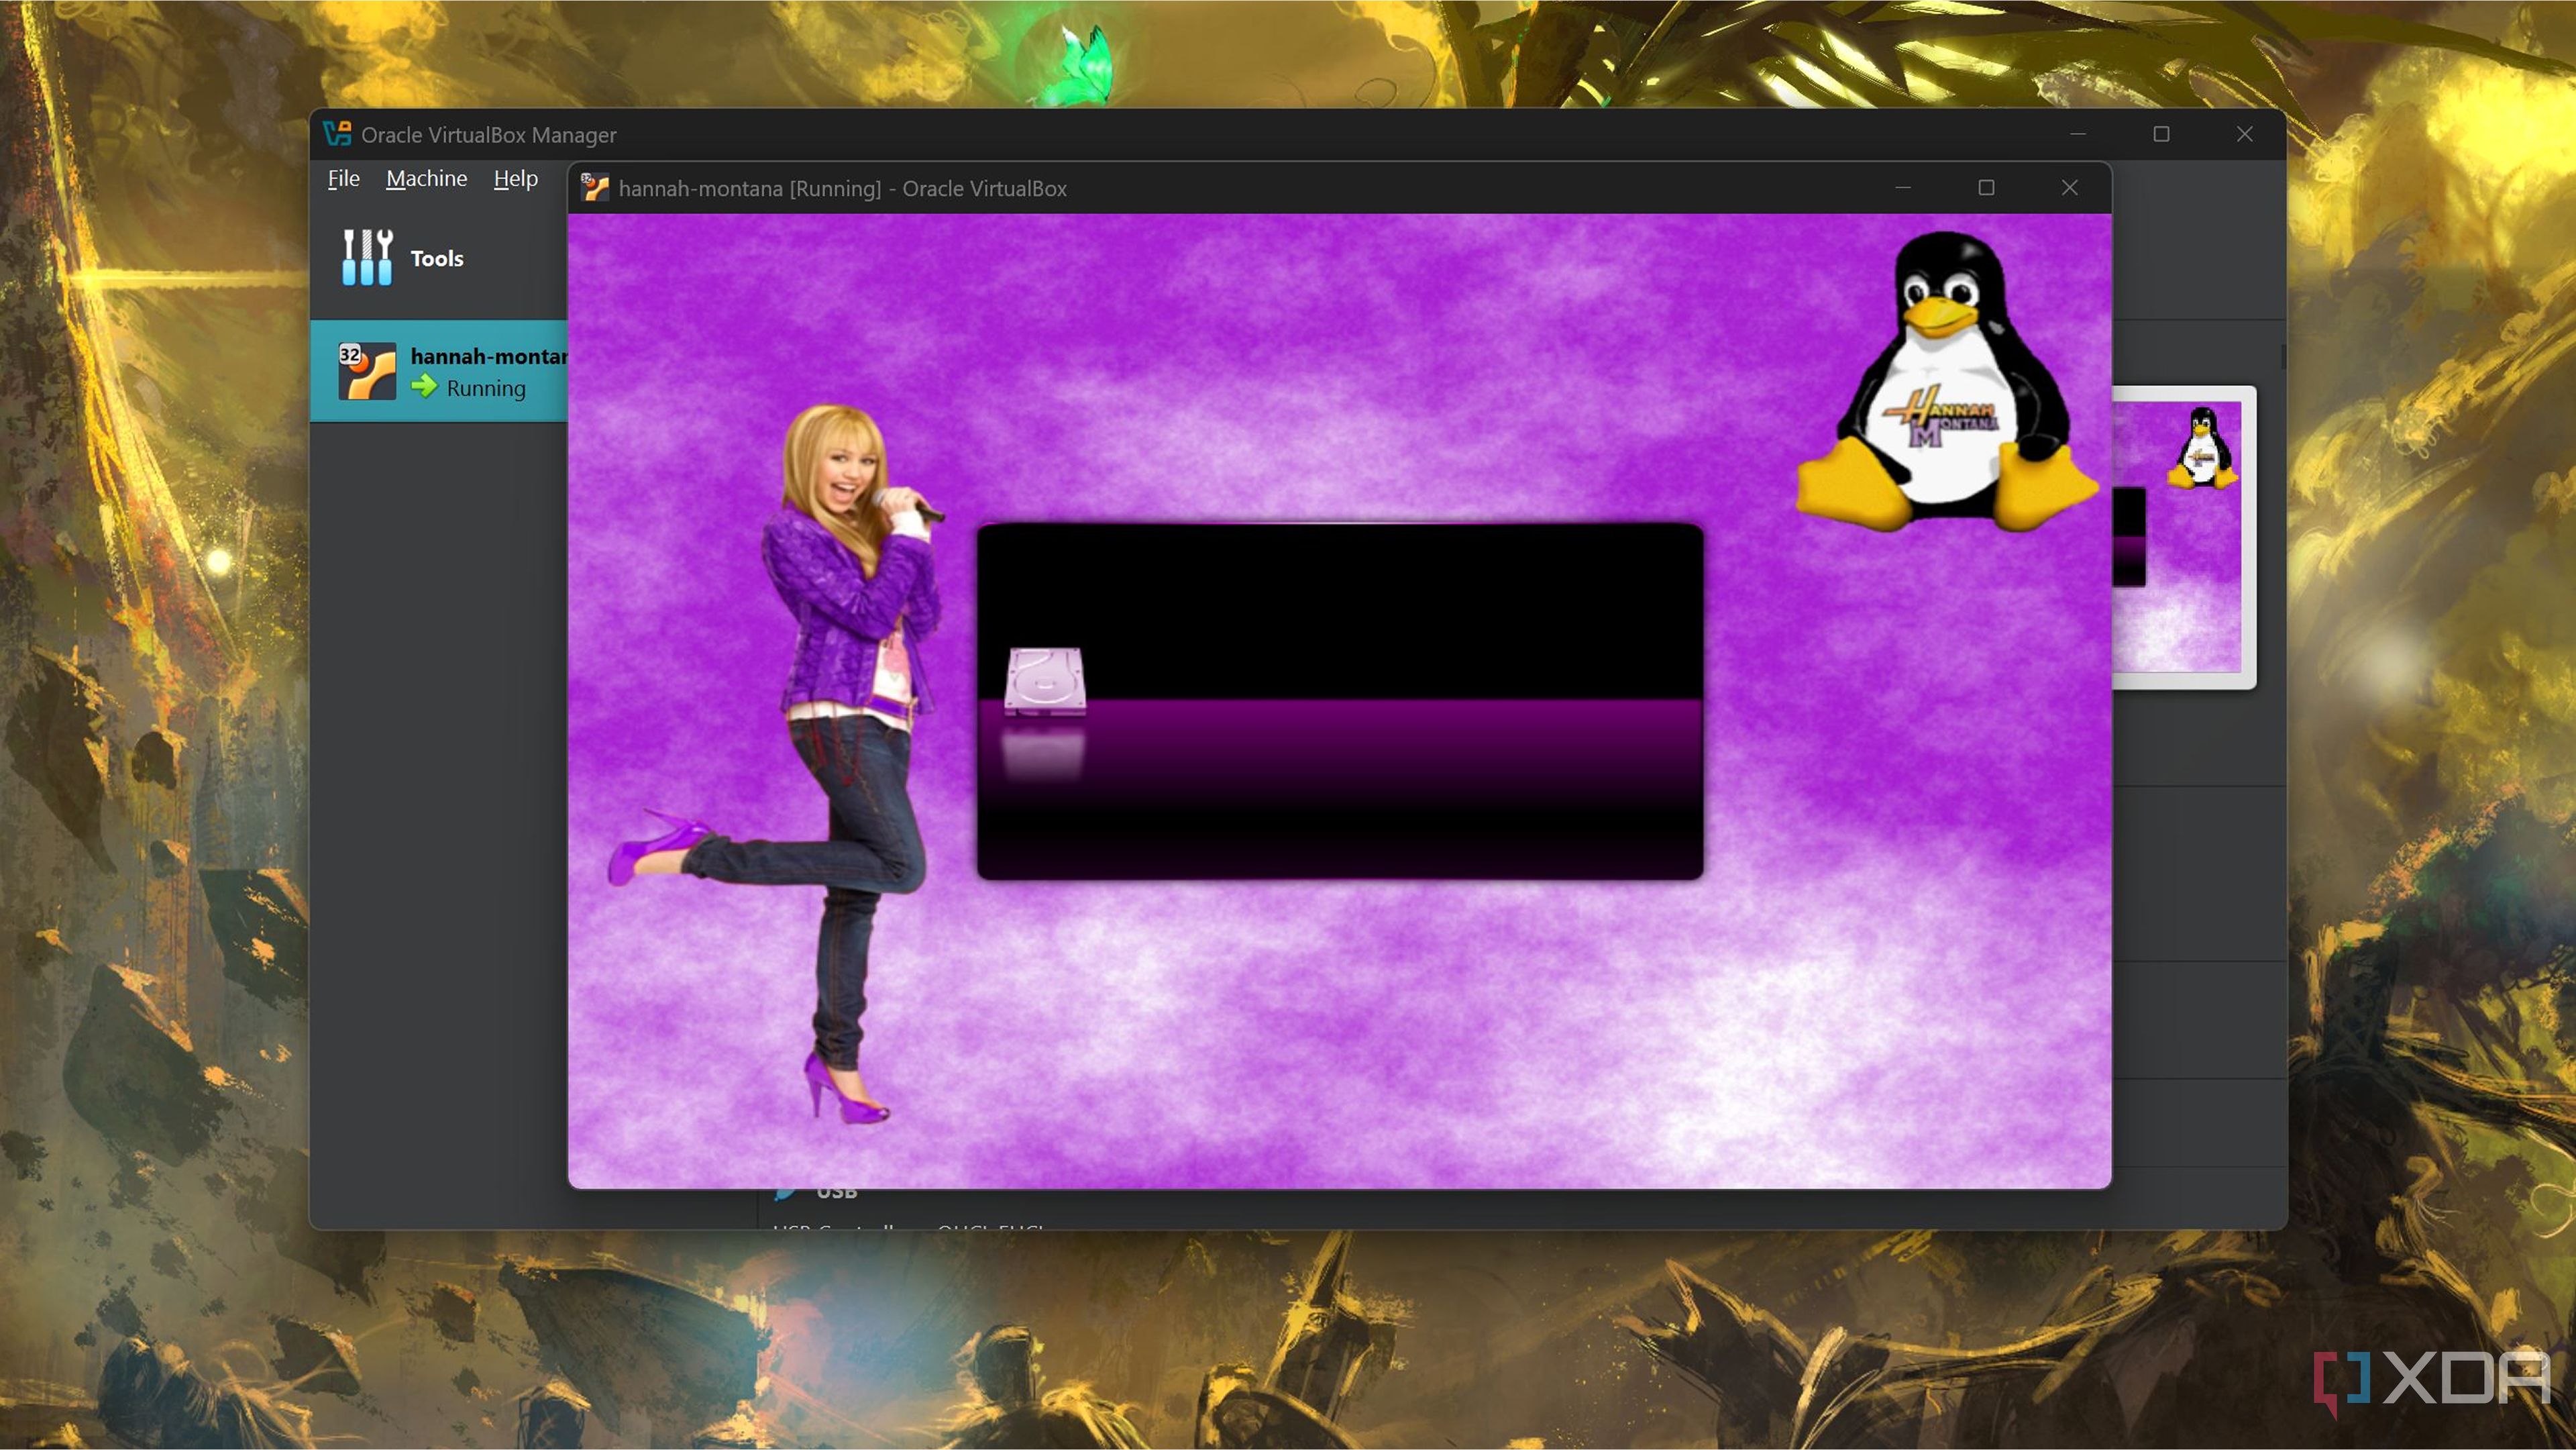Close the Oracle VirtualBox Manager window
The image size is (2576, 1450).
point(2244,134)
